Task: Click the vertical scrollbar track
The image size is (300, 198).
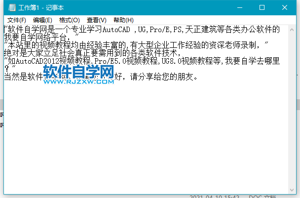Action: pyautogui.click(x=292, y=109)
